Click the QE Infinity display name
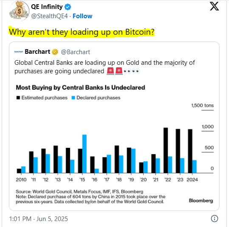 [x=47, y=7]
